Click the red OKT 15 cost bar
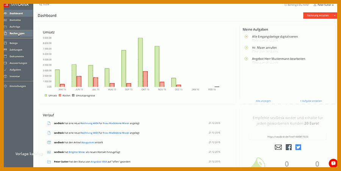The image size is (341, 171). click(x=145, y=79)
